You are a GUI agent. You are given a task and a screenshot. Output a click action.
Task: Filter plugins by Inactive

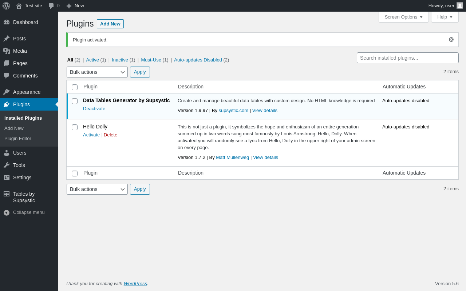tap(120, 60)
